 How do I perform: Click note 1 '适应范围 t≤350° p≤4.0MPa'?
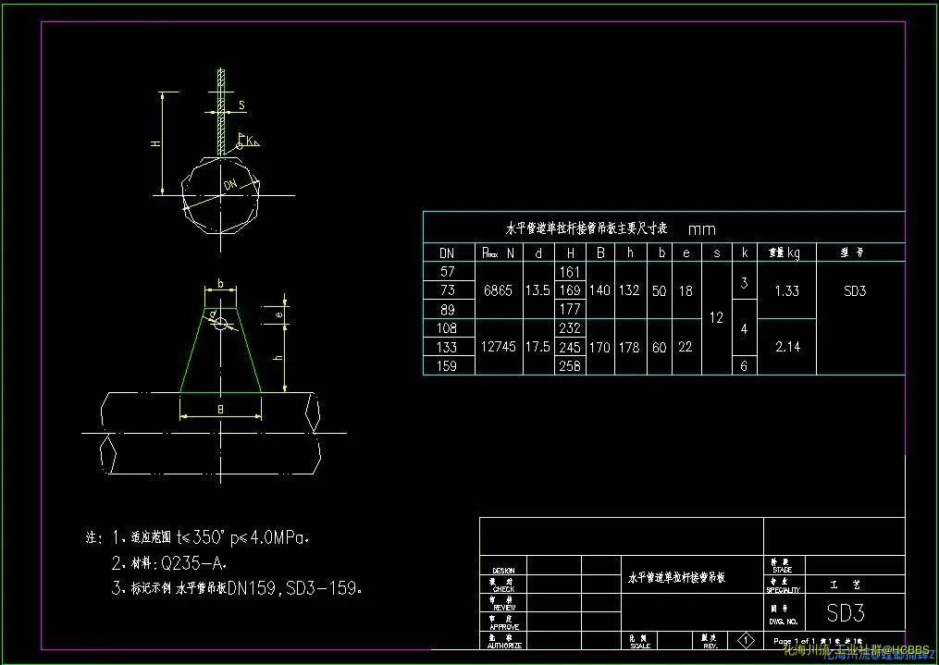[x=219, y=537]
